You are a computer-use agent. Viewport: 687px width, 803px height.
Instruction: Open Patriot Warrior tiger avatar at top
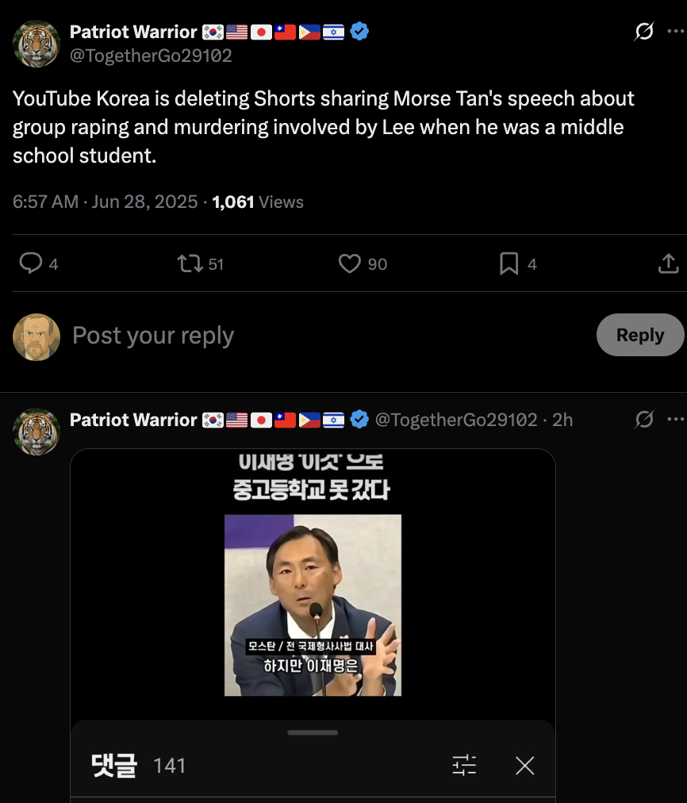coord(36,44)
